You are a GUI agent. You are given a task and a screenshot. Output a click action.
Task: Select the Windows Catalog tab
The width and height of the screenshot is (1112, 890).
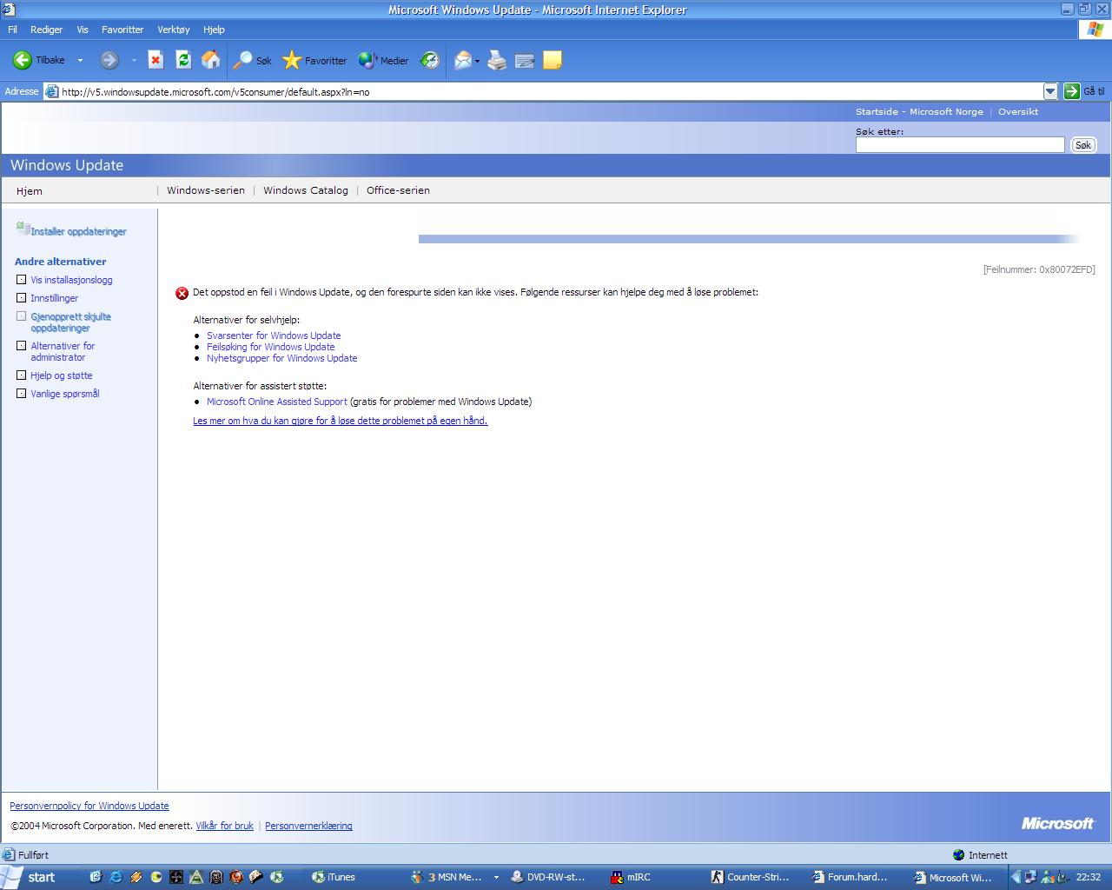click(x=306, y=190)
